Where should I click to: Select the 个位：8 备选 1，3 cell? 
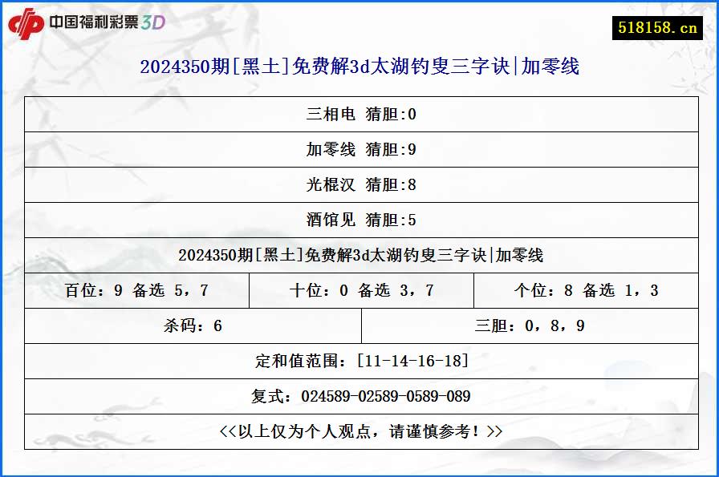coord(587,290)
